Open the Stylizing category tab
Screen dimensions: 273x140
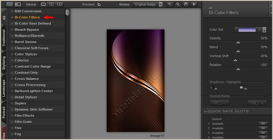pyautogui.click(x=4, y=63)
